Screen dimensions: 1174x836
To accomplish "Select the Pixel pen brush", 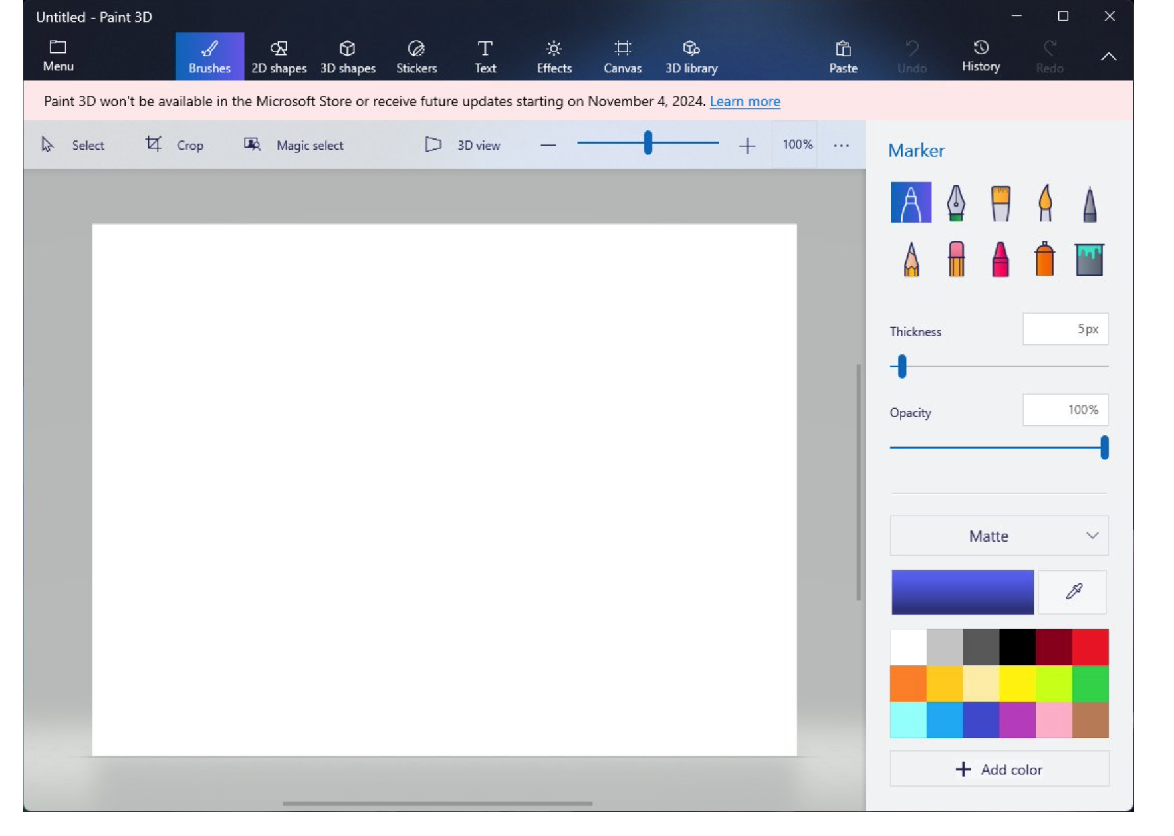I will pyautogui.click(x=1089, y=203).
